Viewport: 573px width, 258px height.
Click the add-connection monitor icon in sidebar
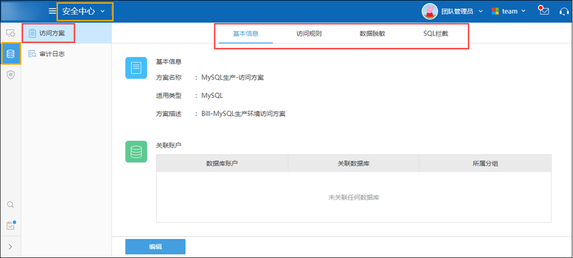11,33
